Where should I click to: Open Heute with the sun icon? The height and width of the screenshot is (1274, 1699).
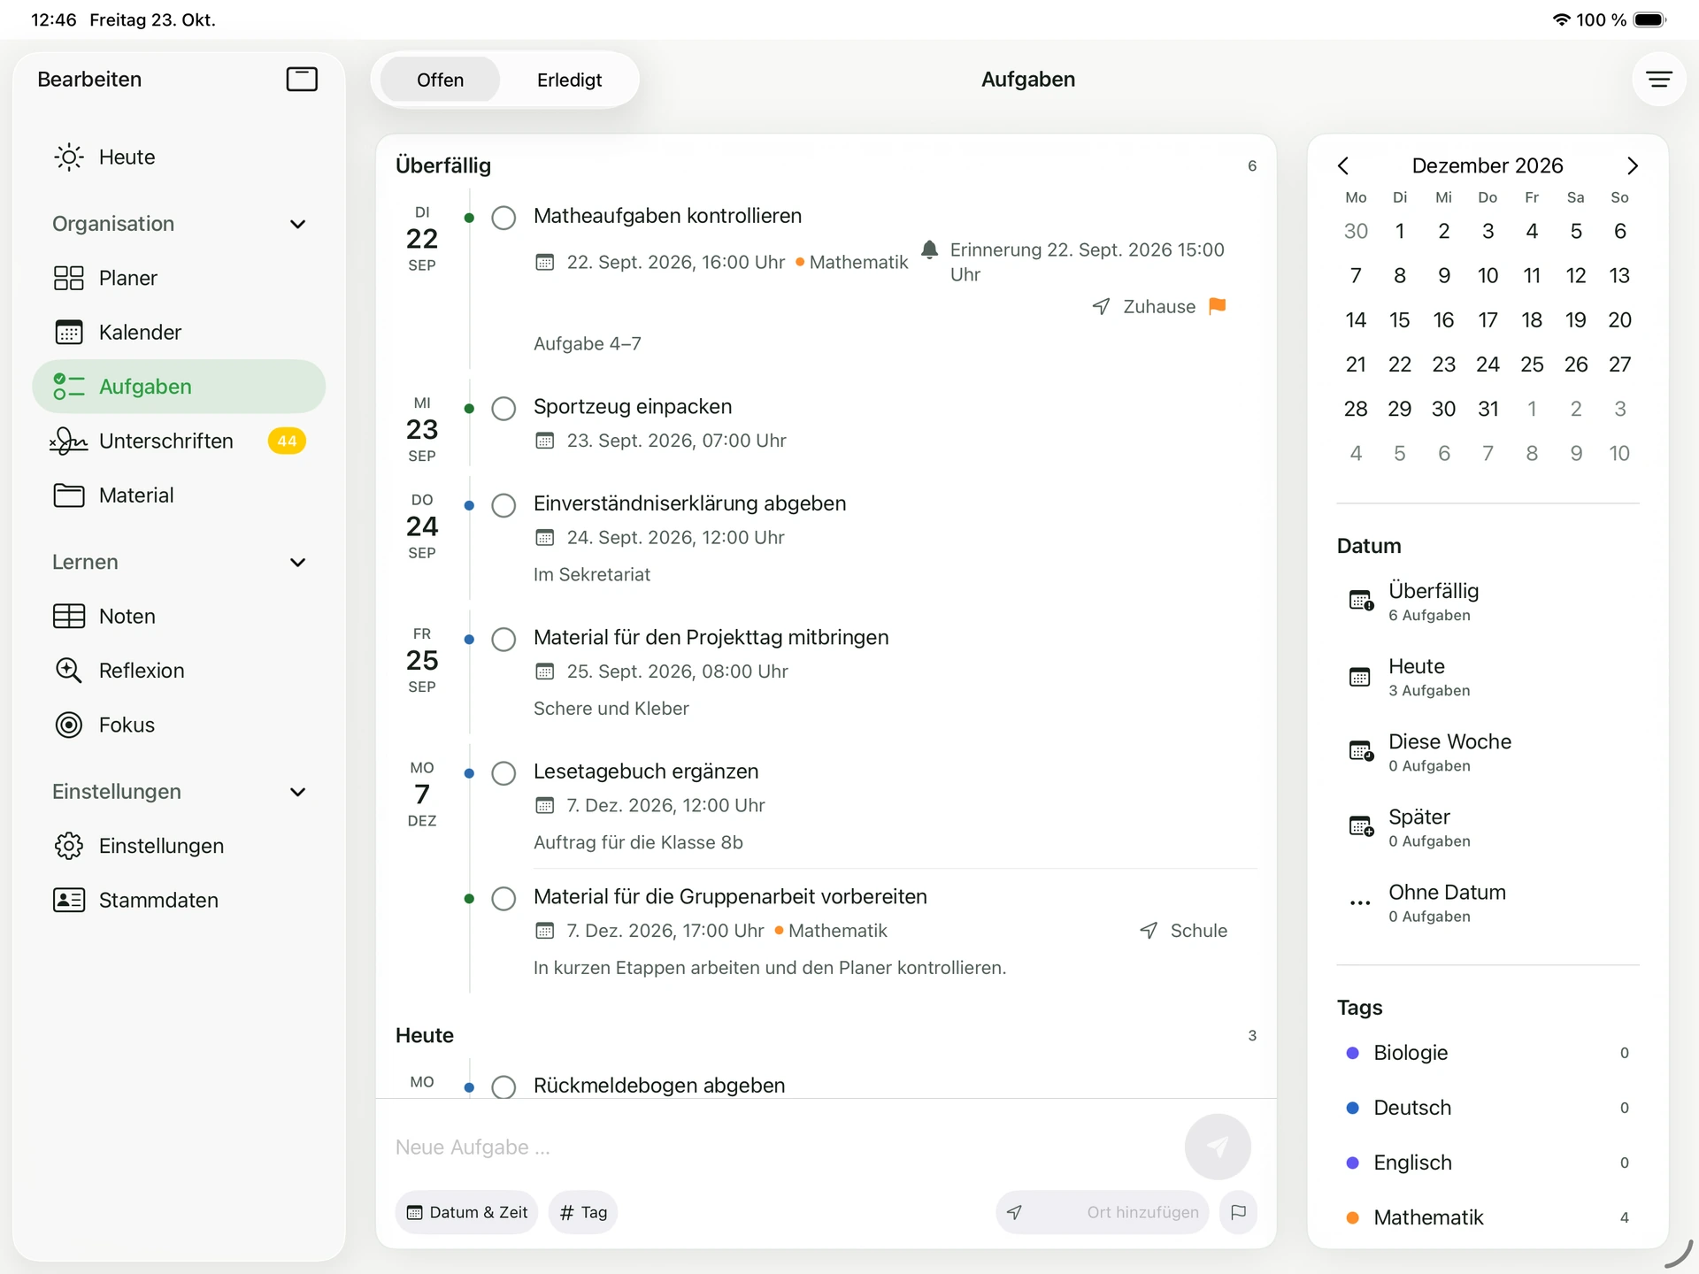[x=69, y=157]
